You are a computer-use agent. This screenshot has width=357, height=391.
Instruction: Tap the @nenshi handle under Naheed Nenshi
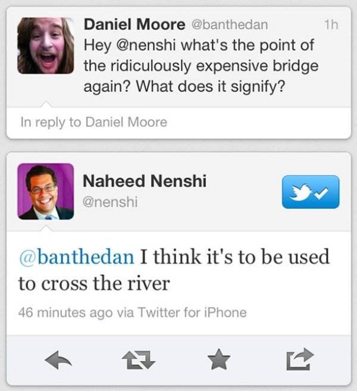[x=110, y=202]
